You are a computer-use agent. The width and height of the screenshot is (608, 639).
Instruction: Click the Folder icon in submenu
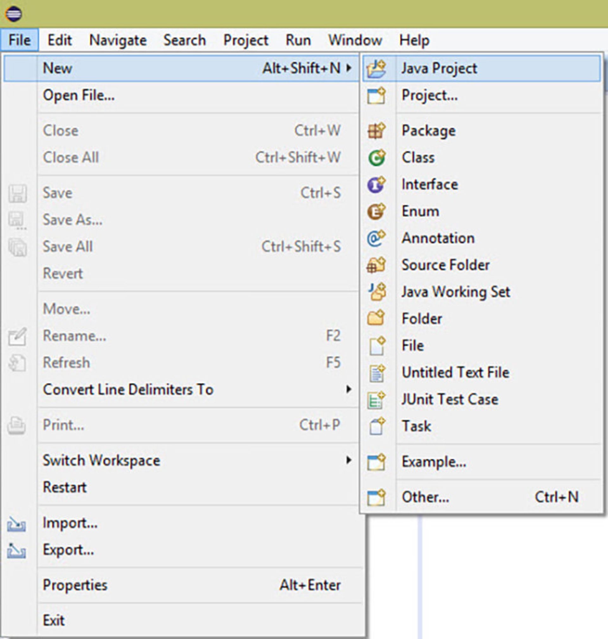click(x=376, y=318)
